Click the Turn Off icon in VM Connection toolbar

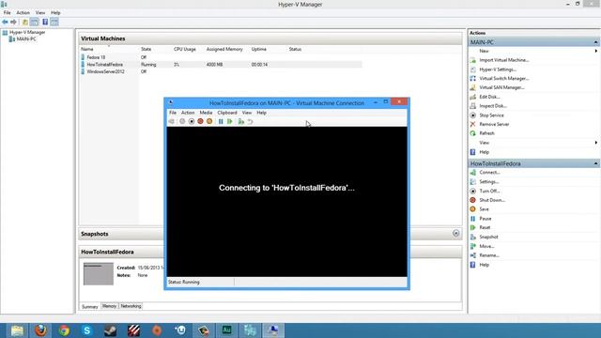click(x=192, y=121)
